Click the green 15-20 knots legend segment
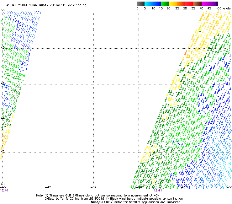 [x=165, y=4]
